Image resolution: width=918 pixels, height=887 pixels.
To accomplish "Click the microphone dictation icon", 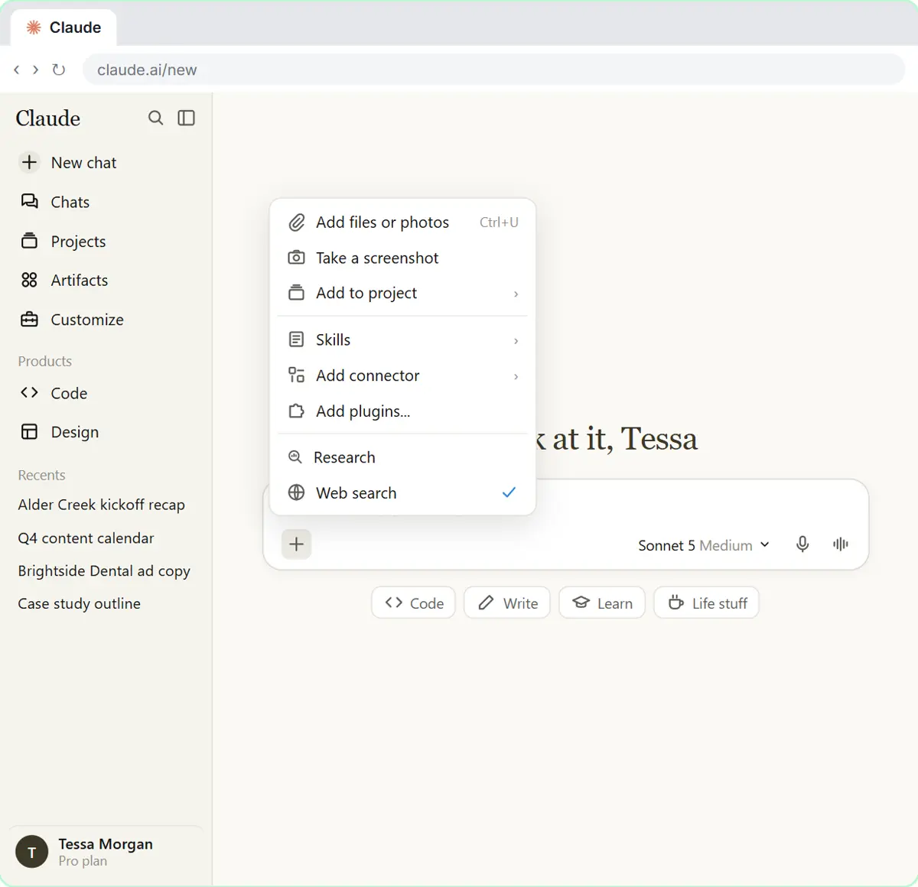I will [802, 544].
